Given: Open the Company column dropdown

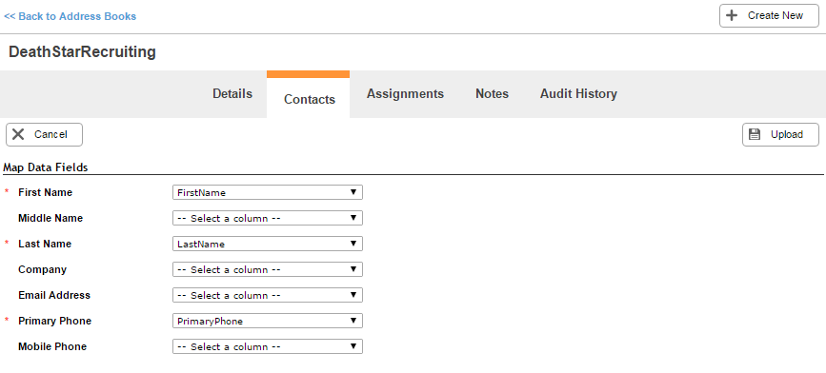Looking at the screenshot, I should [268, 270].
